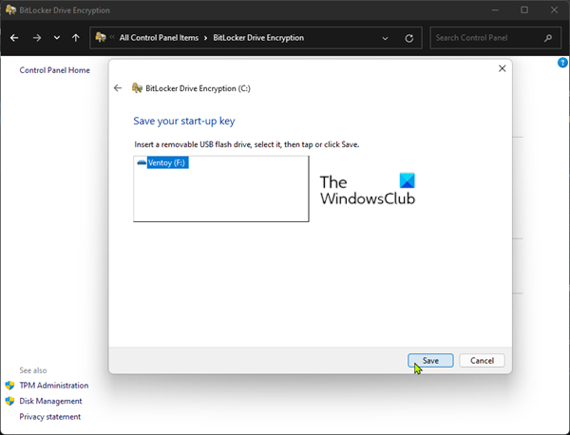Select the Ventoy (F:) drive

pos(166,162)
